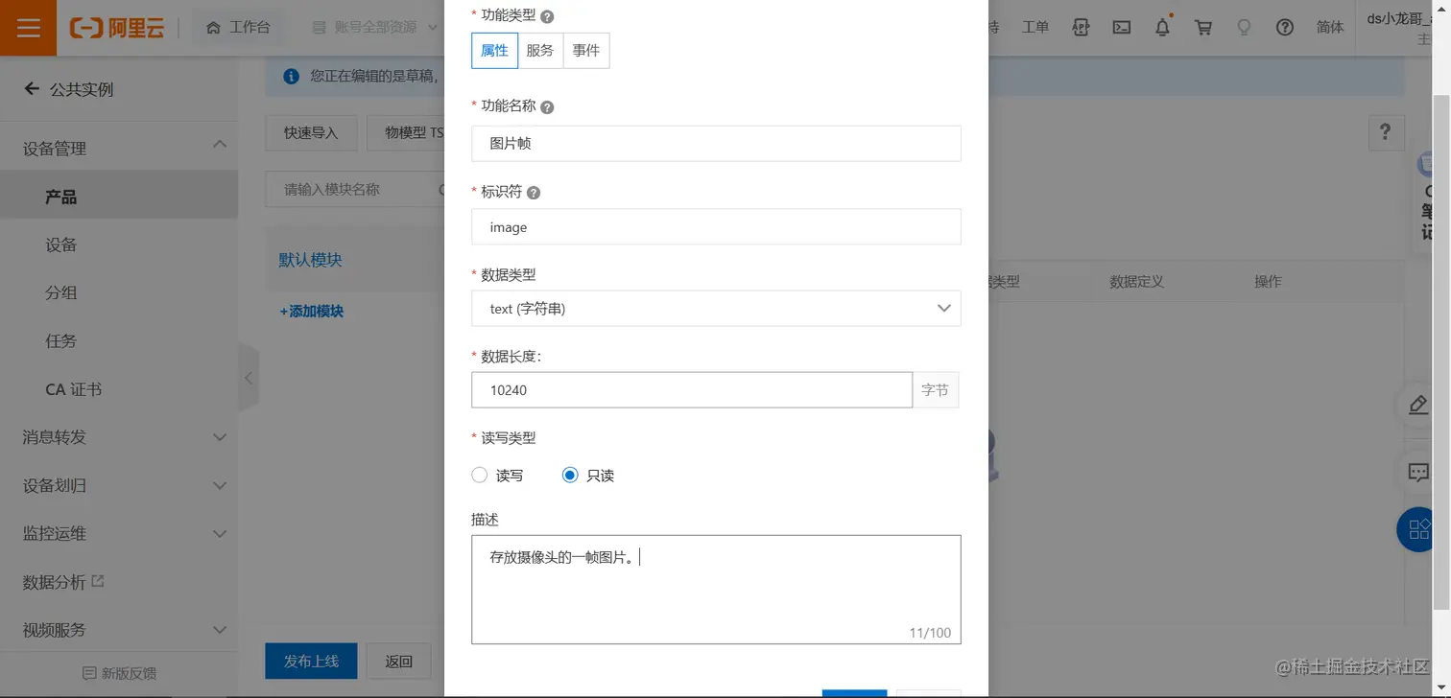The image size is (1451, 698).
Task: Select the 默认模块 item
Action: [x=310, y=260]
